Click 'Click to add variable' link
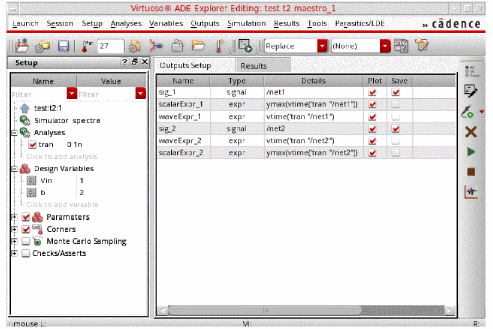Screen dimensions: 493x329 (62, 205)
